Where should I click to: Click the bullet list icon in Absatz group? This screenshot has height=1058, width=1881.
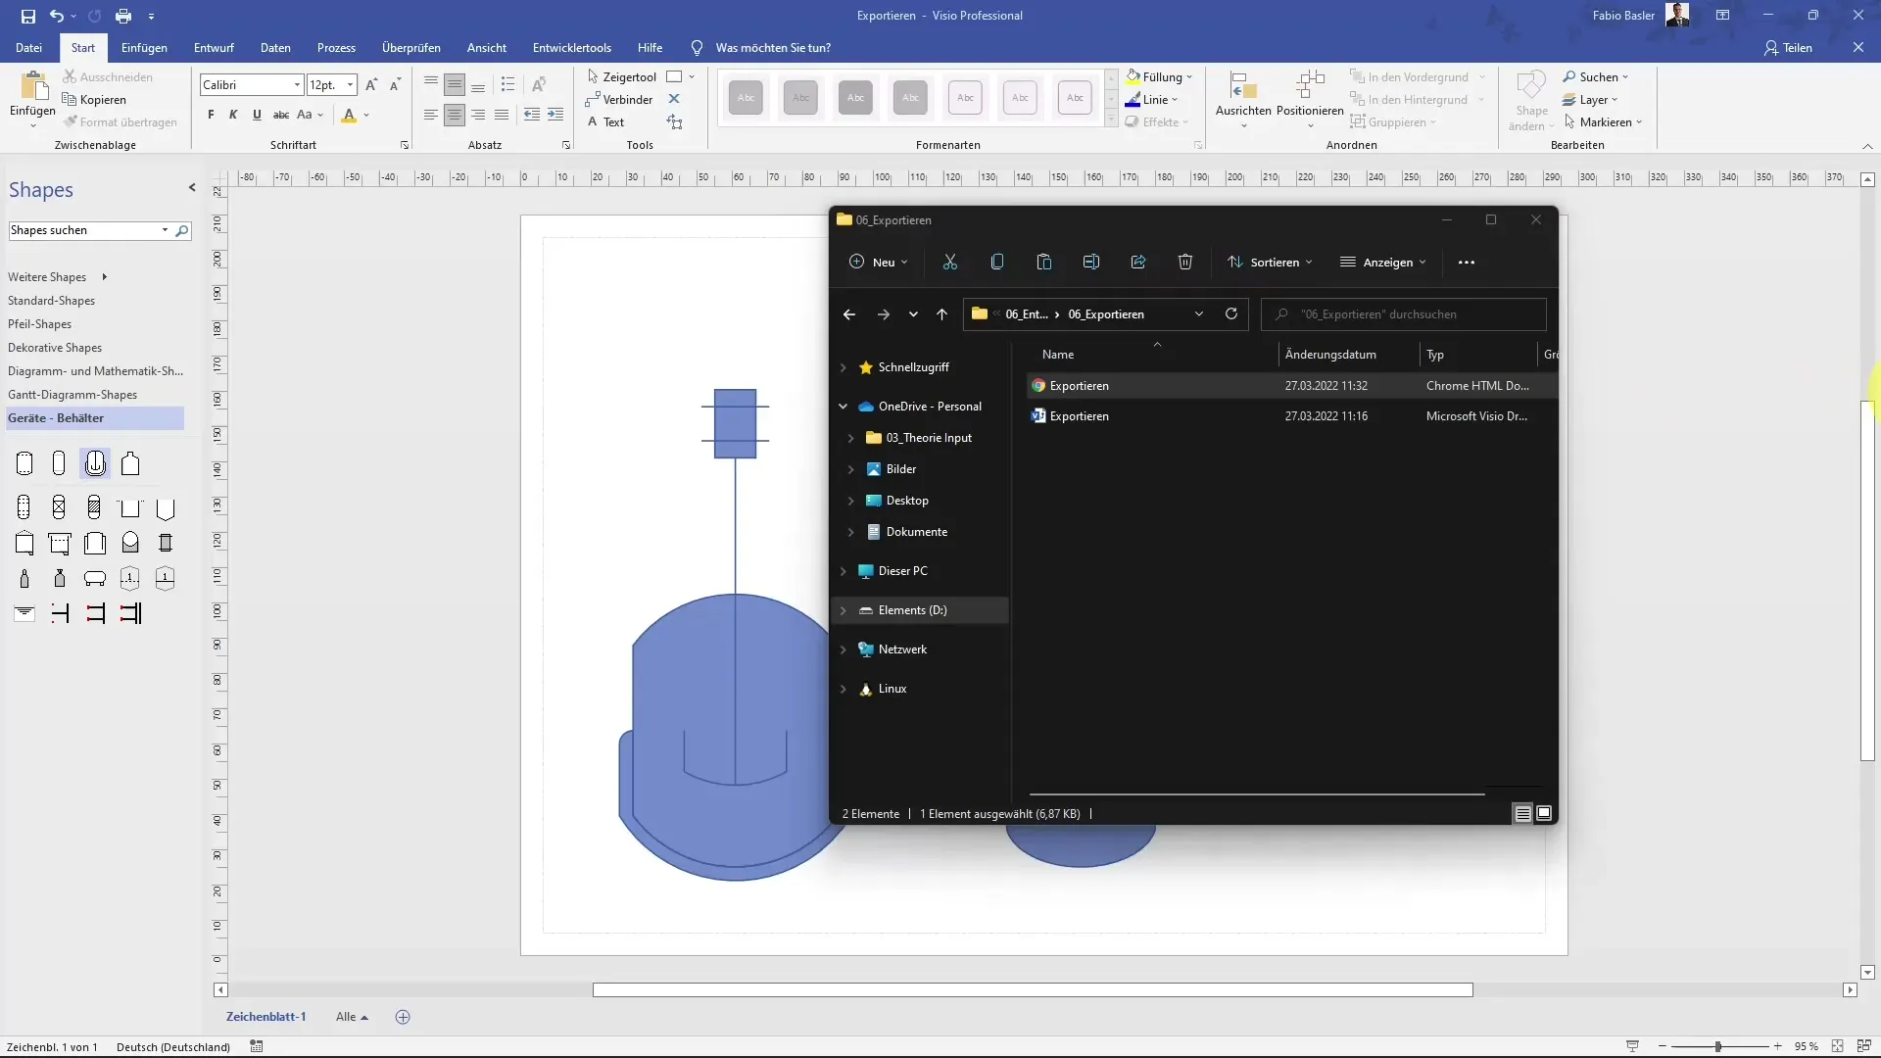click(x=507, y=84)
